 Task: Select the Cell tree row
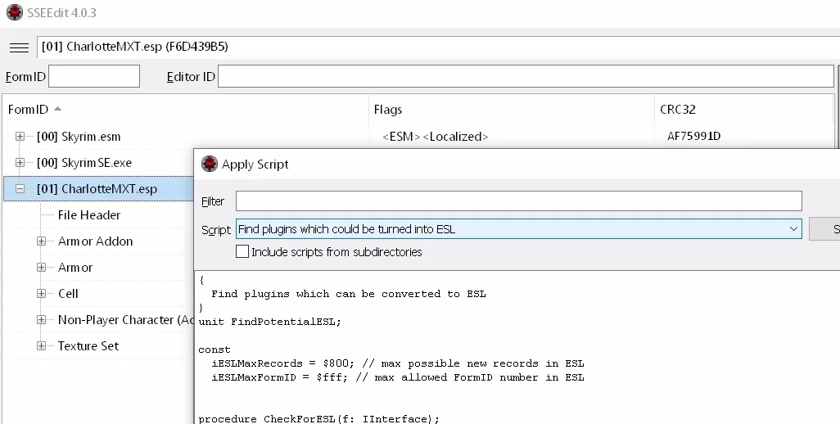[x=68, y=294]
